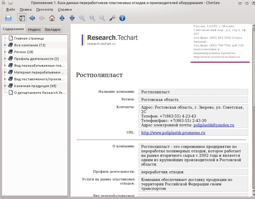Toggle the sidebar panel toolbar button
The image size is (255, 199).
(x=22, y=18)
